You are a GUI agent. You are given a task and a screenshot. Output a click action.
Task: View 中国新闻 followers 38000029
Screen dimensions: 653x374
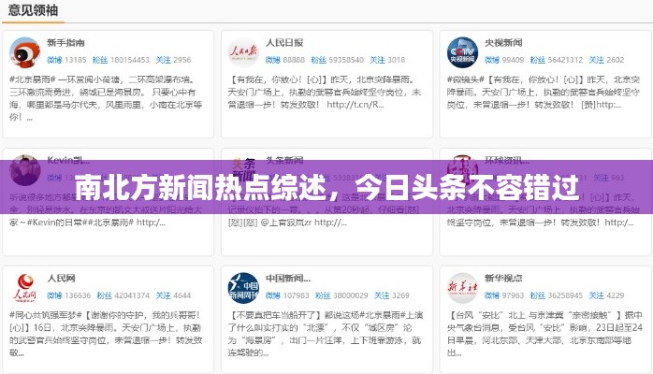[x=341, y=295]
